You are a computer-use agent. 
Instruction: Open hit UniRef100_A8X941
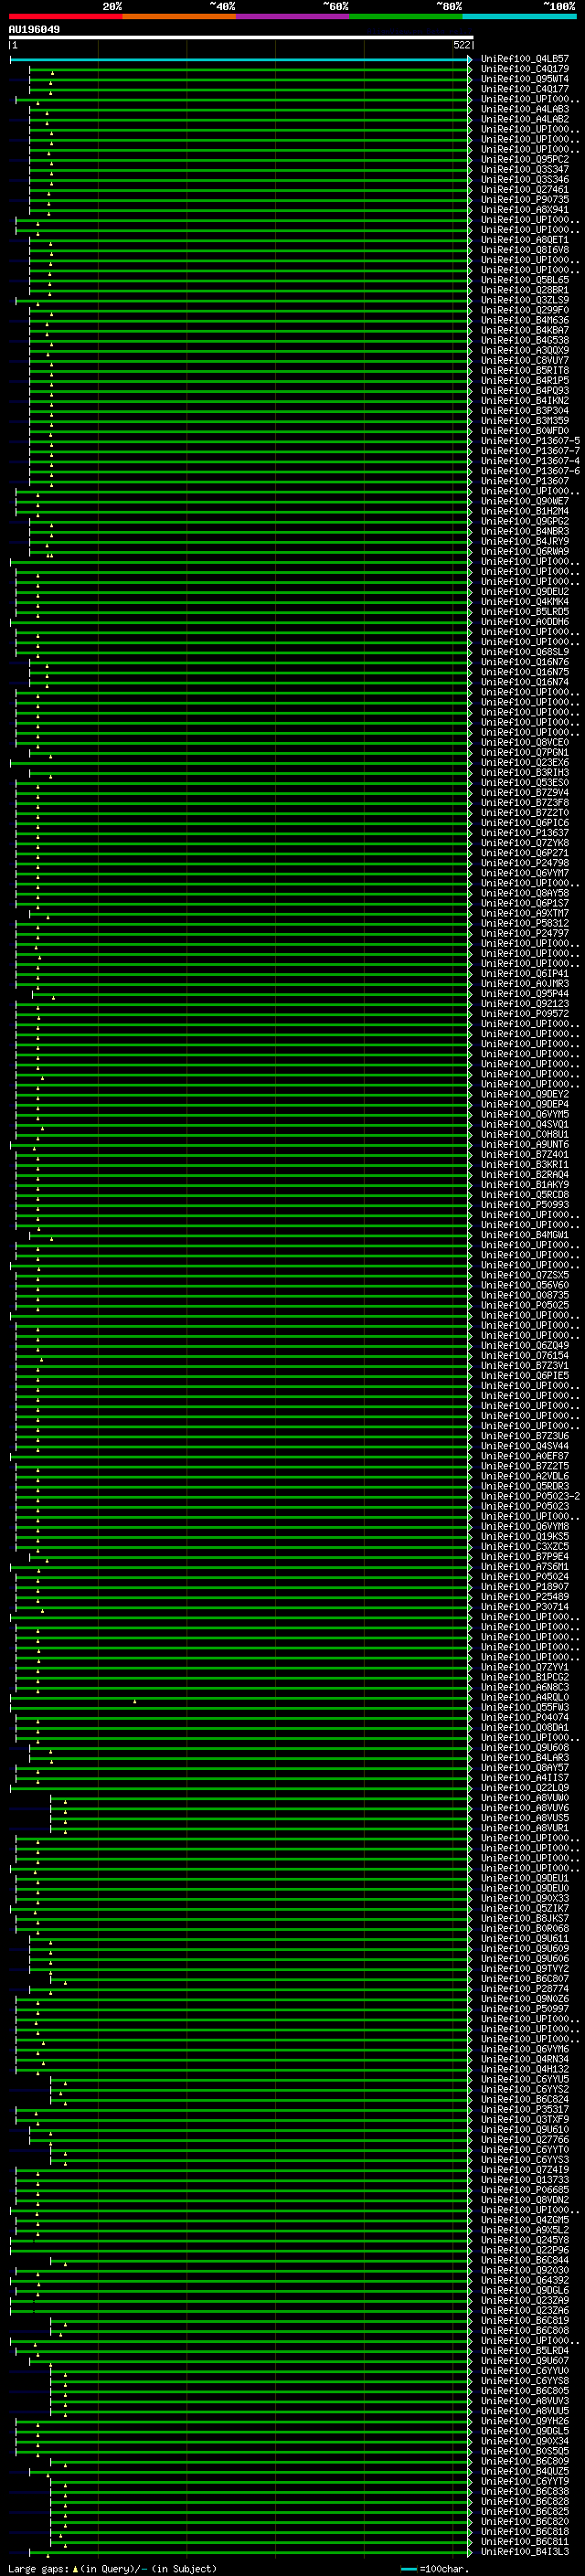pos(525,209)
